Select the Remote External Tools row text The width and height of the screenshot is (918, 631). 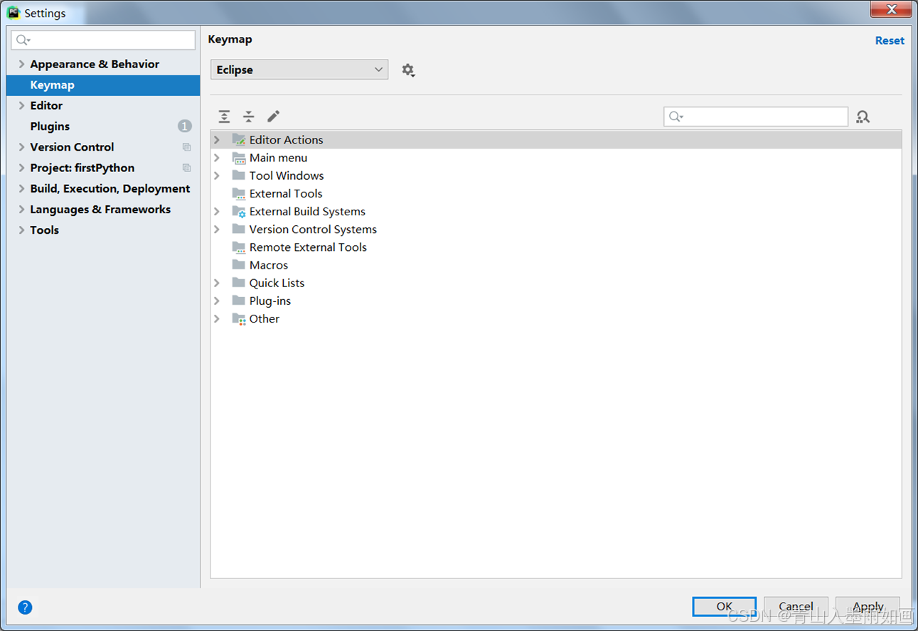click(308, 247)
